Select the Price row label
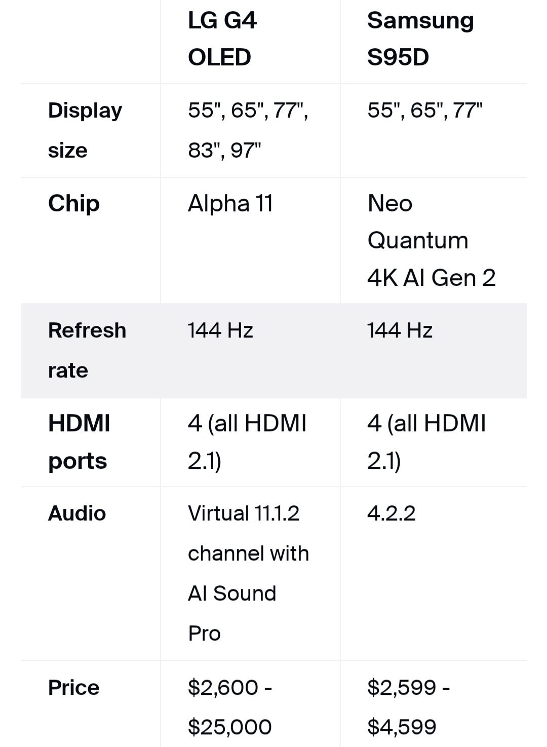547x747 pixels. 74,688
